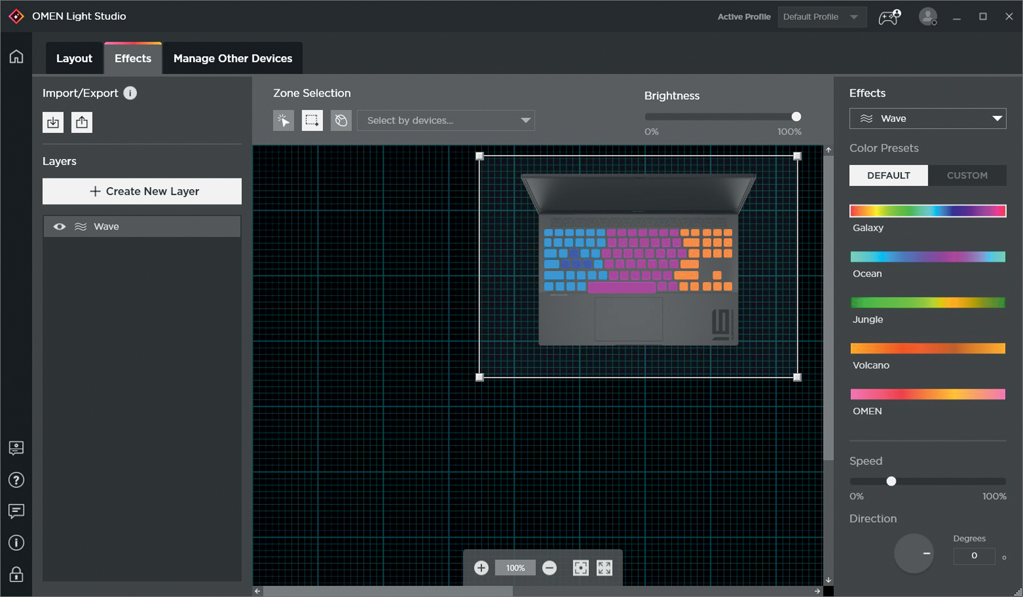
Task: Open the Active Profile dropdown
Action: [822, 17]
